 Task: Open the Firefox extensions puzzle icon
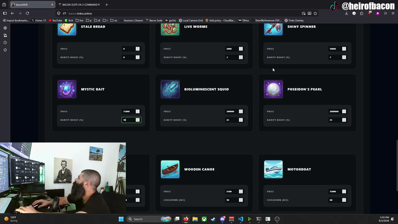click(x=362, y=13)
